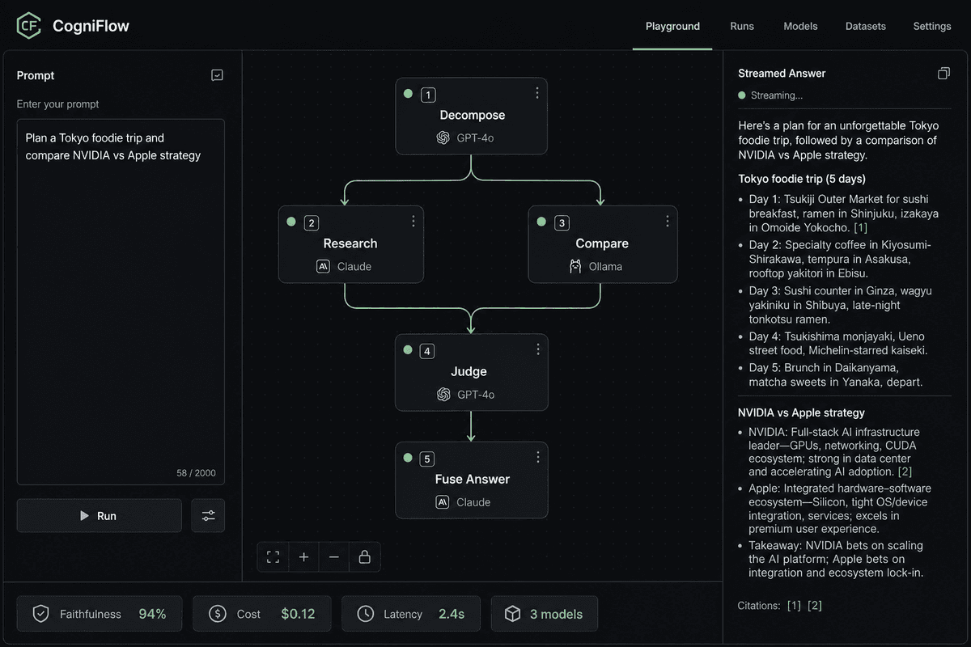Screen dimensions: 971x647
Task: Click the Cost dollar icon
Action: point(217,614)
